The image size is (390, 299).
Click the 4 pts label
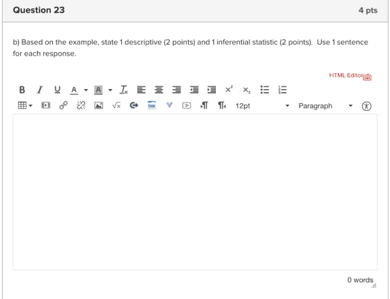pyautogui.click(x=368, y=10)
